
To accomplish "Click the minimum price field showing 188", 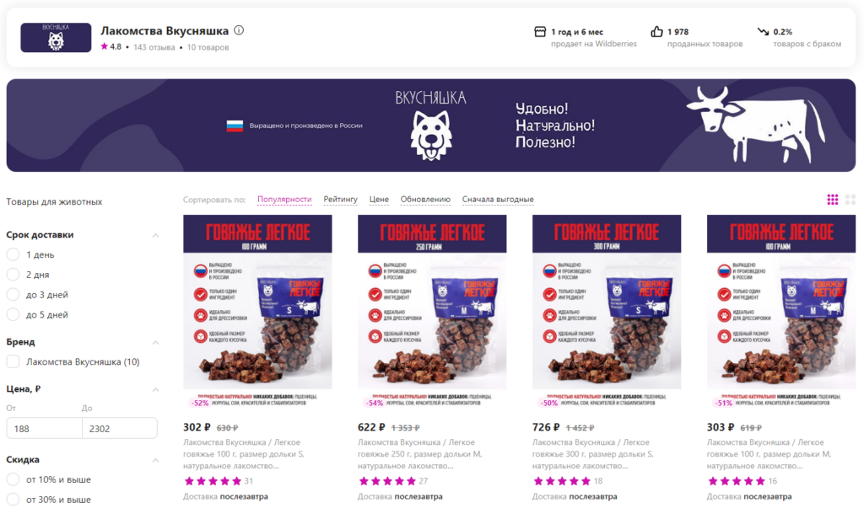I will click(44, 428).
